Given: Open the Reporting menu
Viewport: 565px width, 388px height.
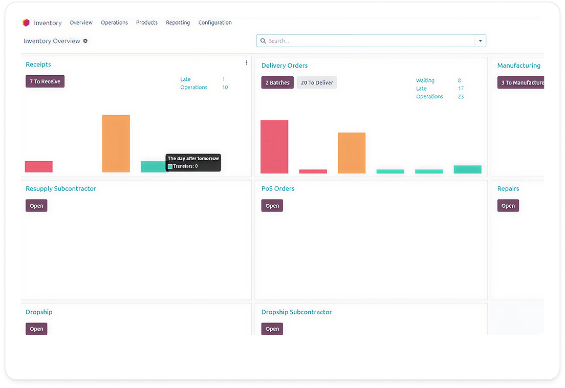Looking at the screenshot, I should 178,23.
